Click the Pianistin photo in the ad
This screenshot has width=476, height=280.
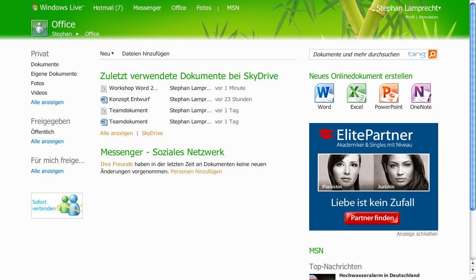[x=346, y=172]
